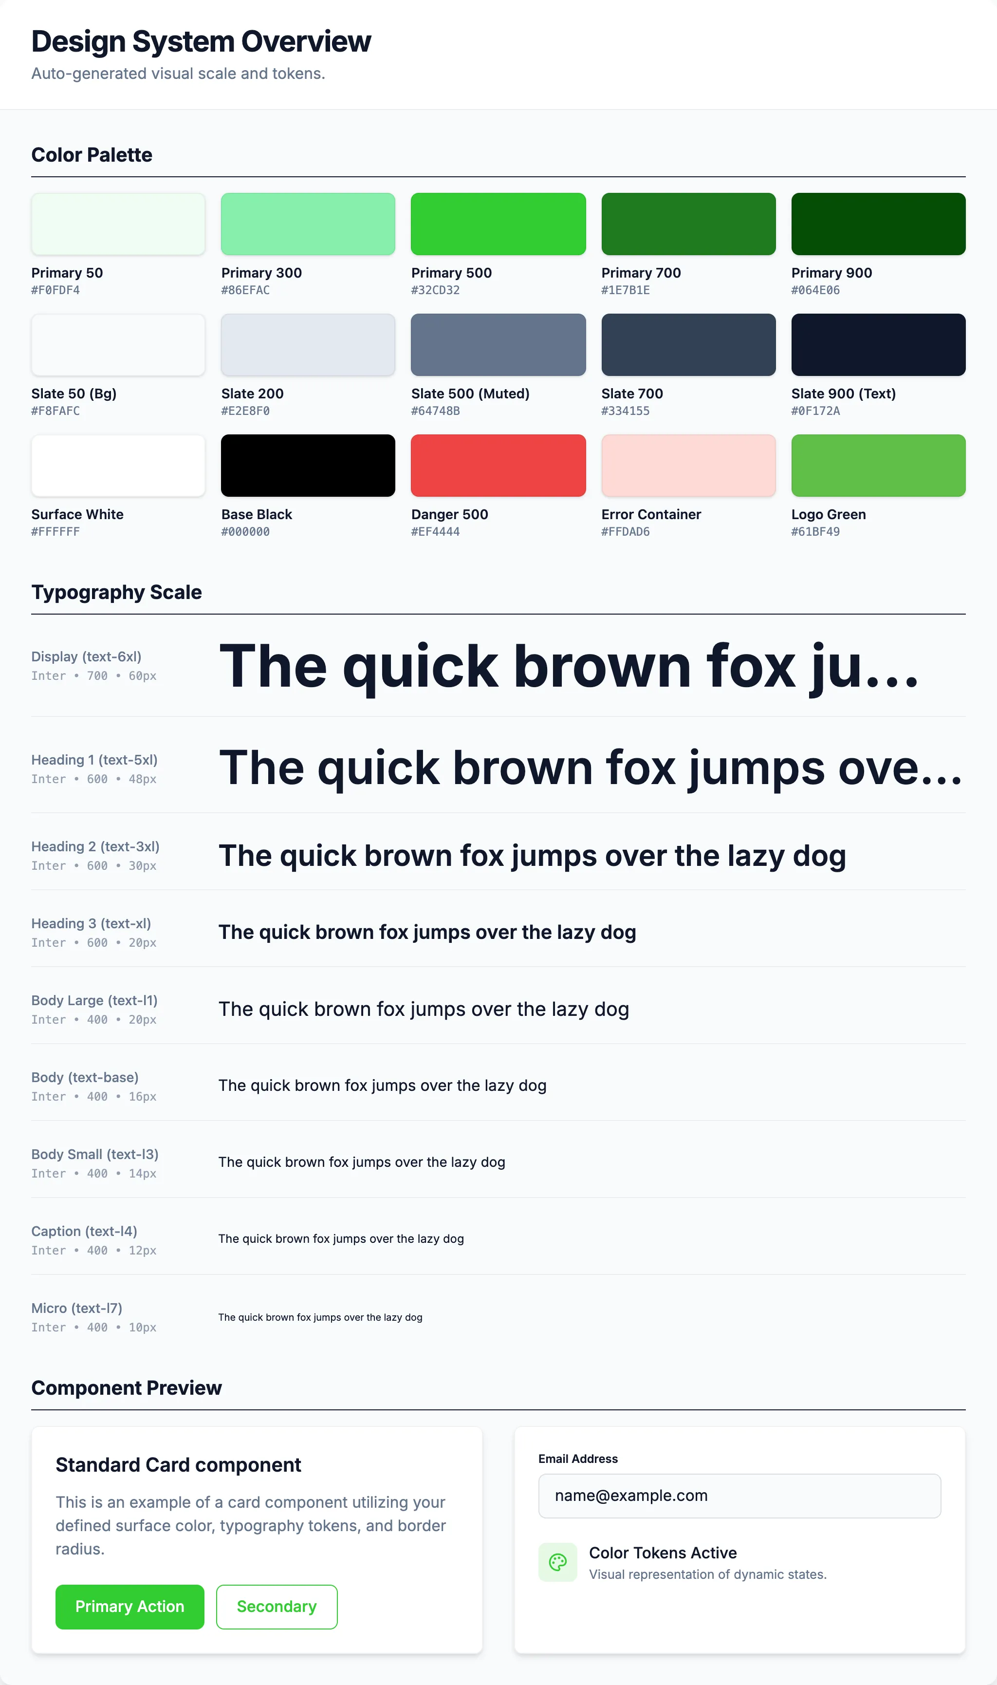Click the Component Preview section heading

tap(127, 1388)
